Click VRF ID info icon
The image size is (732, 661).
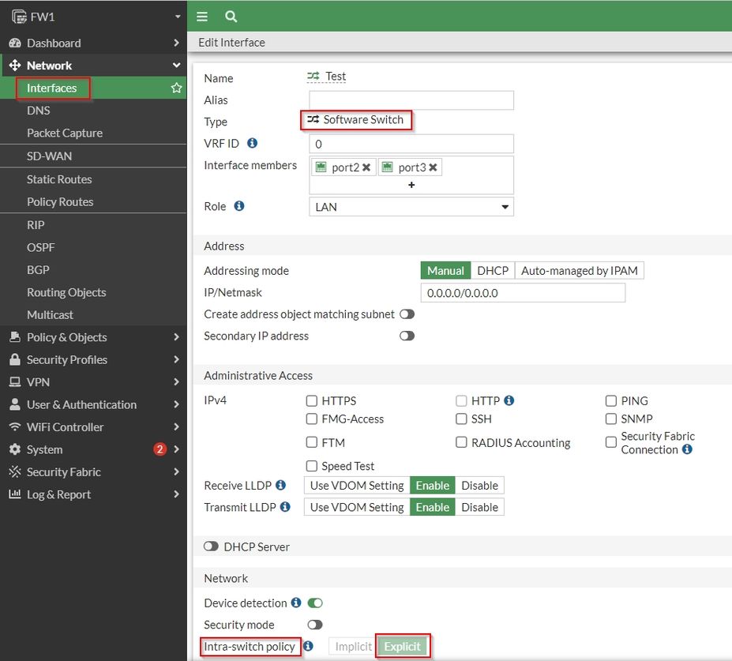253,144
